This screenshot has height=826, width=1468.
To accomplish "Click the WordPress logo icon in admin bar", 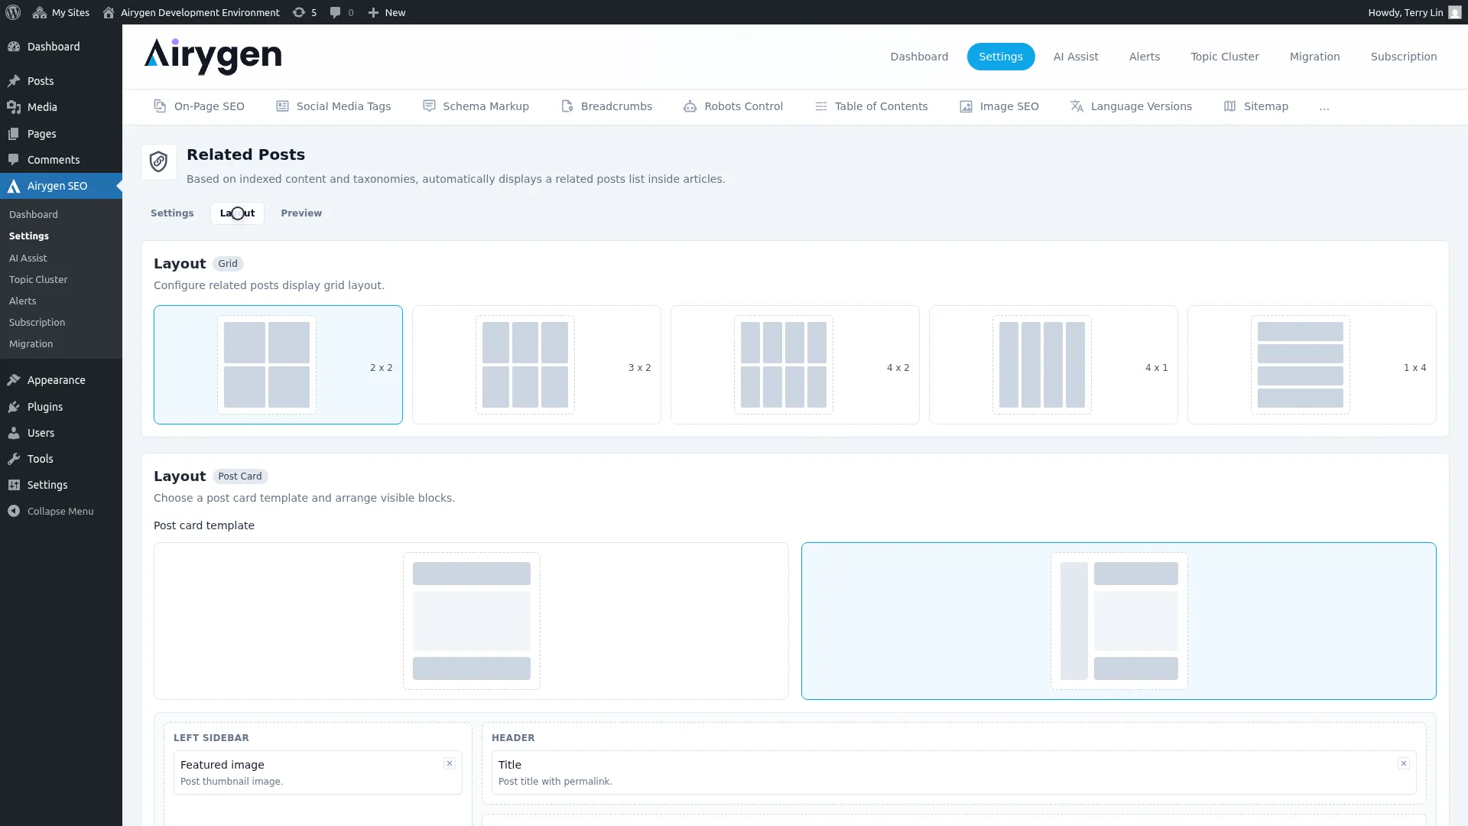I will click(x=13, y=12).
